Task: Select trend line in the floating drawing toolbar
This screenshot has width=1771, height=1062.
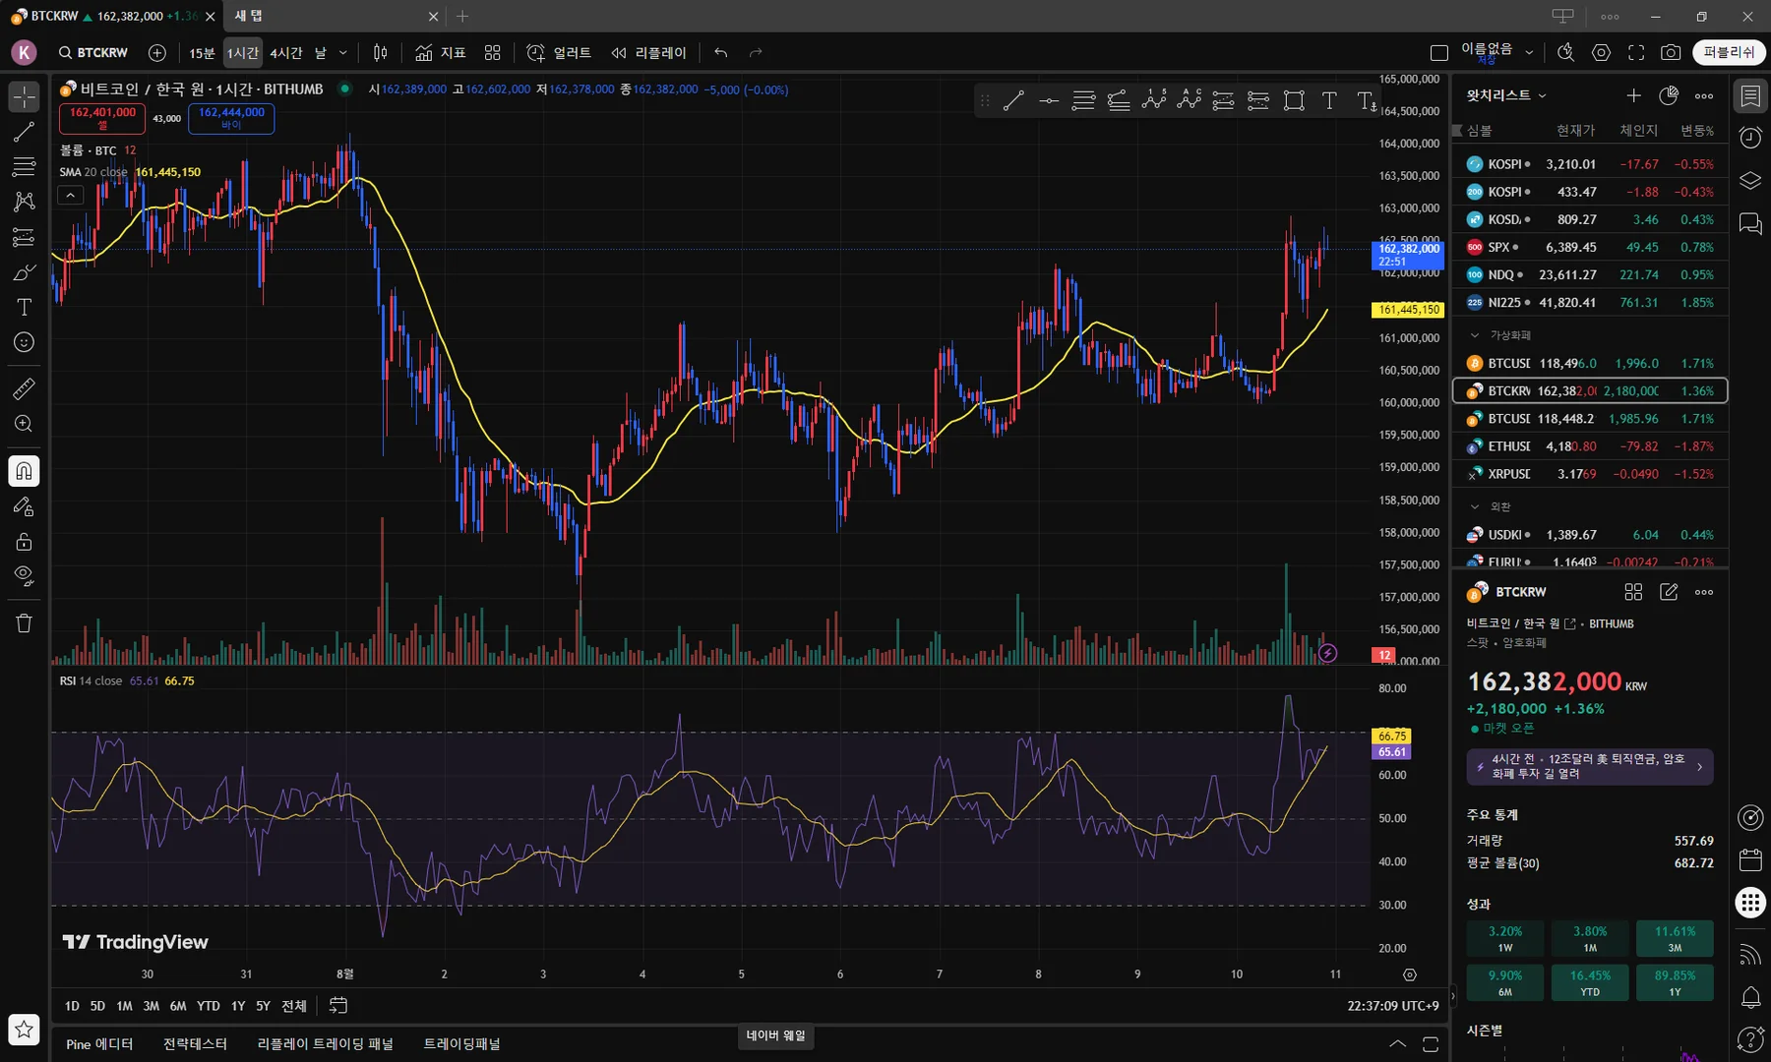Action: click(x=1013, y=100)
